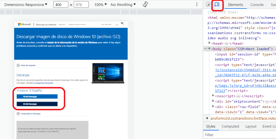Expand the Antes de empezar section
The width and height of the screenshot is (276, 139).
click(x=26, y=65)
